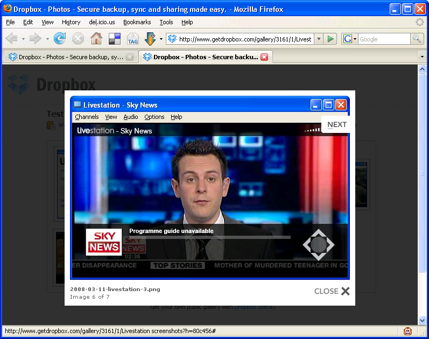
Task: Click into the address bar URL field
Action: click(x=245, y=39)
